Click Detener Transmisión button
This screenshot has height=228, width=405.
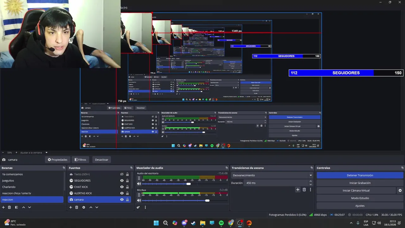point(360,175)
